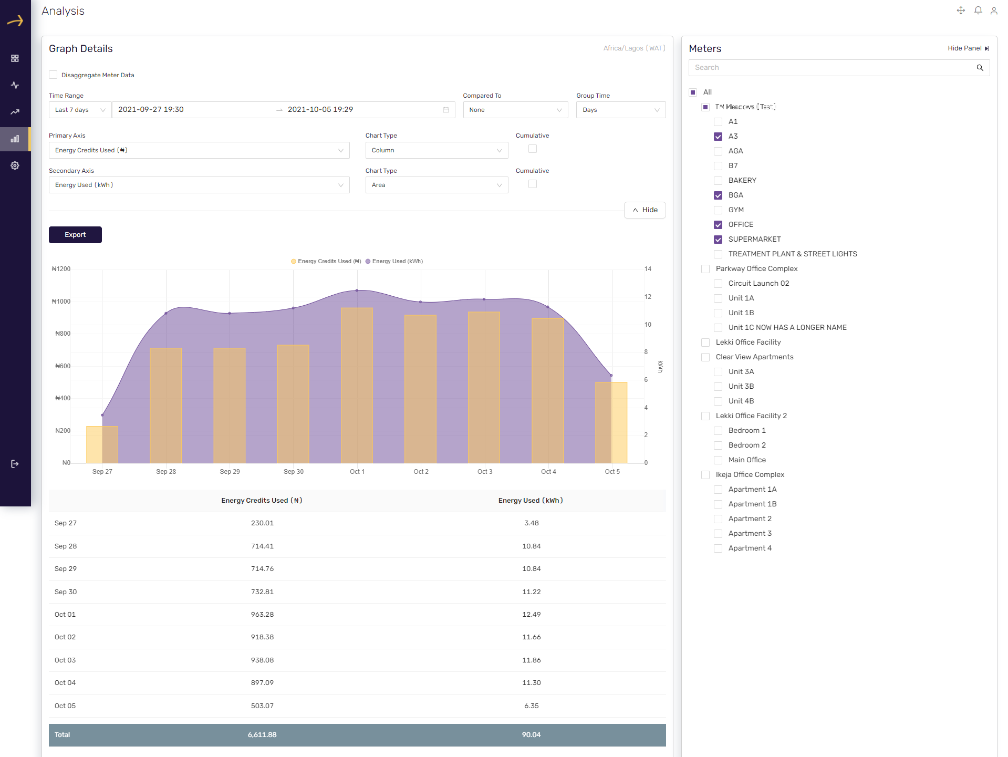Click the Oct 1 column bar in chart
Viewport: 1008px width, 757px height.
357,385
